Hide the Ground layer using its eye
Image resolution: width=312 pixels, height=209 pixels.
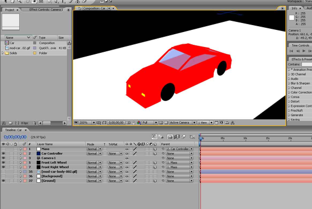(3, 181)
